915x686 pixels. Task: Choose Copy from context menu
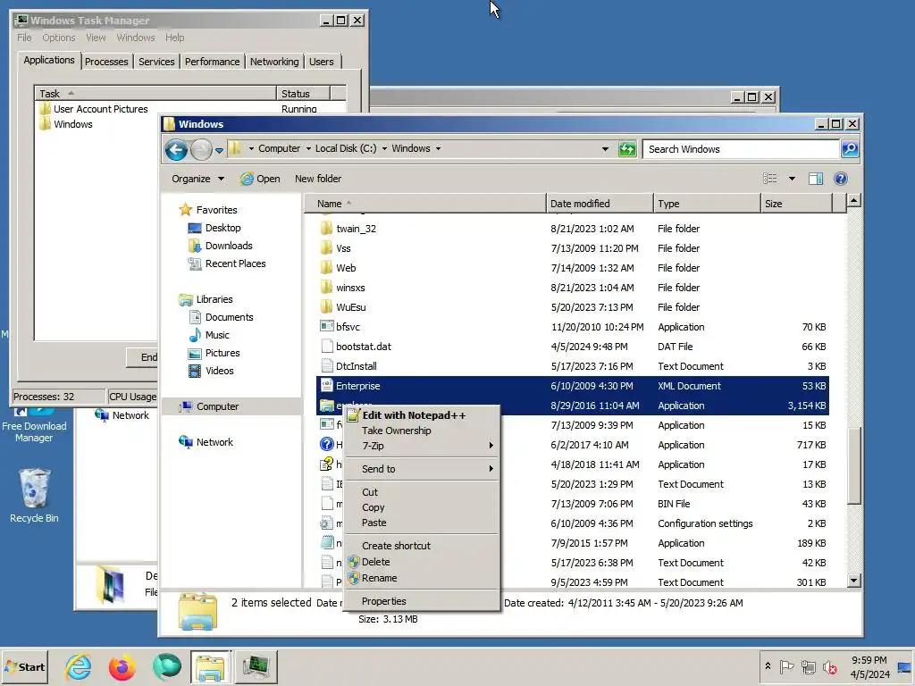pyautogui.click(x=422, y=507)
